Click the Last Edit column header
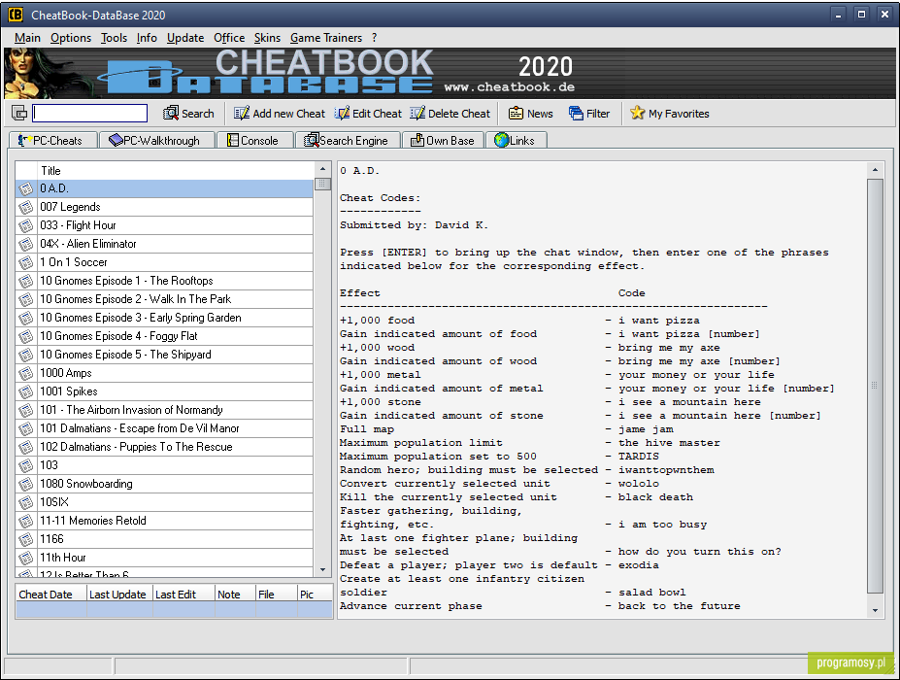 point(183,595)
